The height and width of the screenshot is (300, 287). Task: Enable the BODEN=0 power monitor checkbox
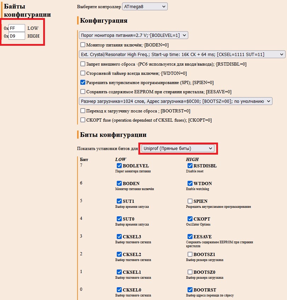tap(83, 45)
